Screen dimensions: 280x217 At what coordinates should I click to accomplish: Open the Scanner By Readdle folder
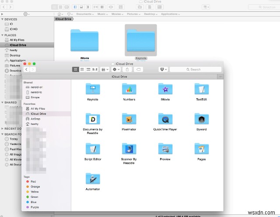tap(129, 149)
